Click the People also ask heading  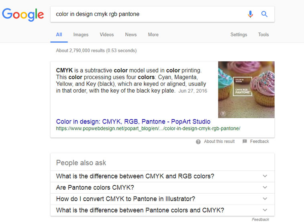[81, 163]
